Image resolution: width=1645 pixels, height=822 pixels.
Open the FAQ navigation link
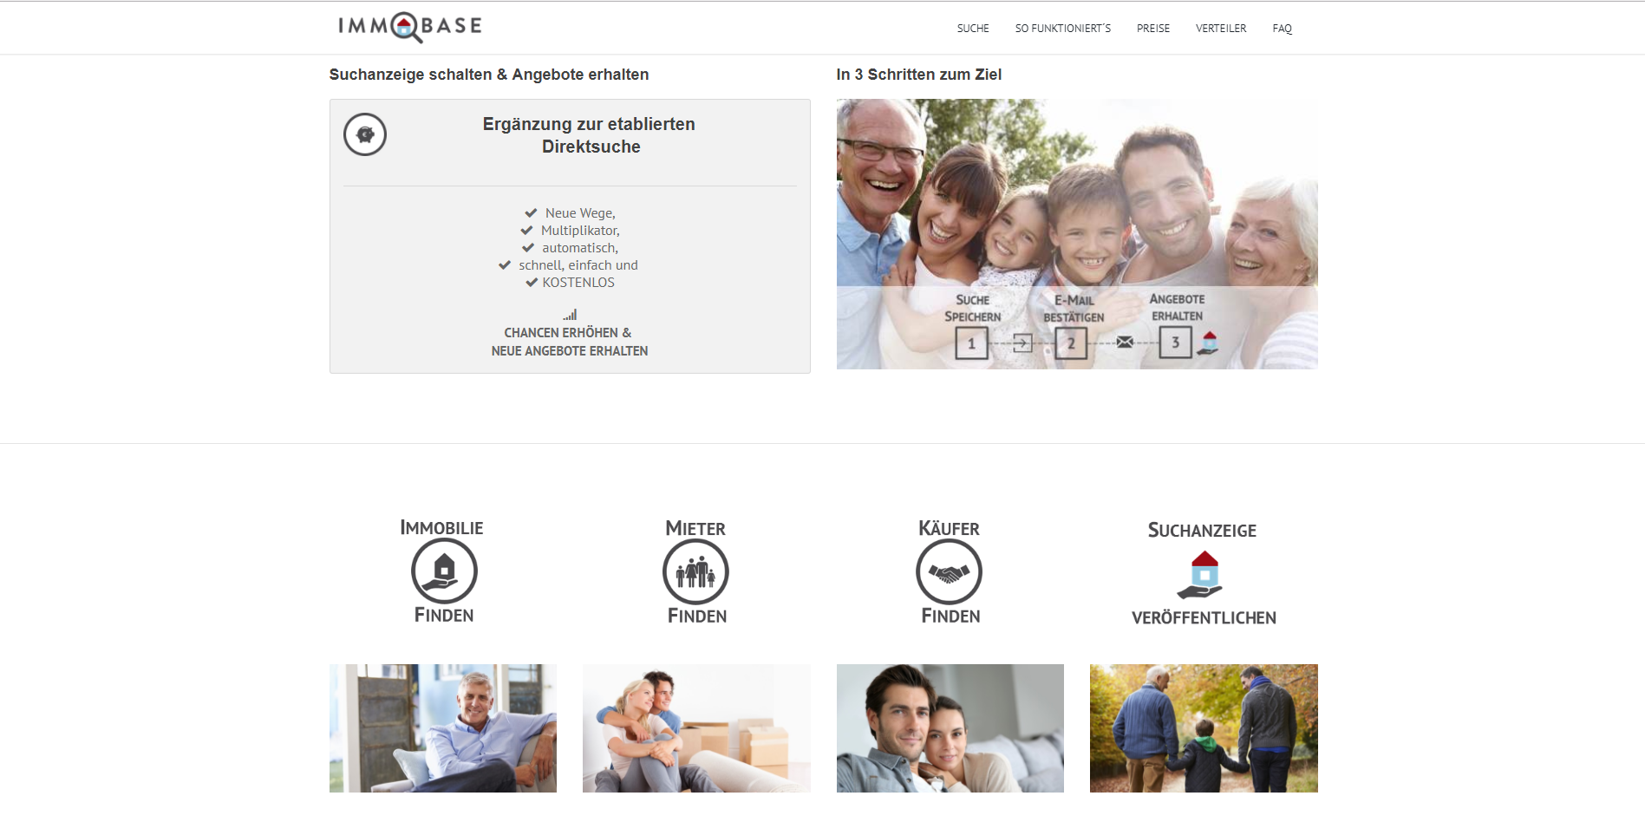[x=1283, y=29]
